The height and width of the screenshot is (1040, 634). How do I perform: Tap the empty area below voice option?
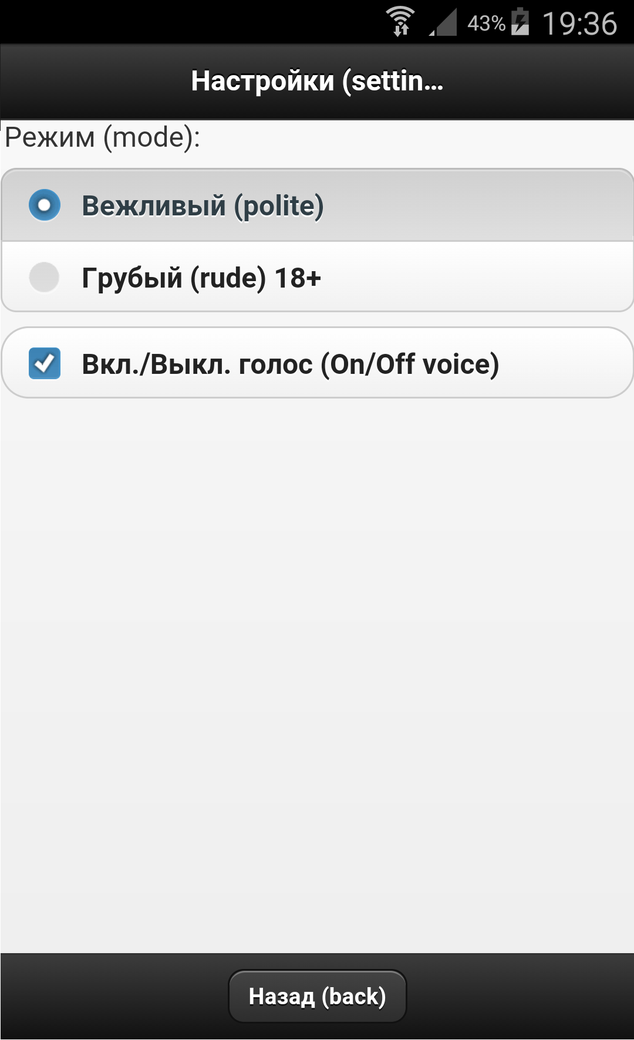[x=317, y=646]
